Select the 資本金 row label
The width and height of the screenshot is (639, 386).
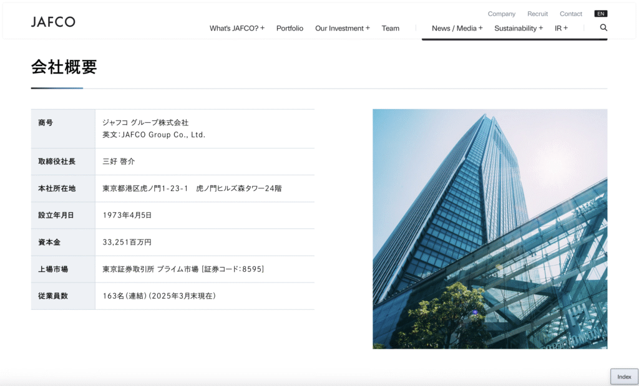tap(49, 242)
